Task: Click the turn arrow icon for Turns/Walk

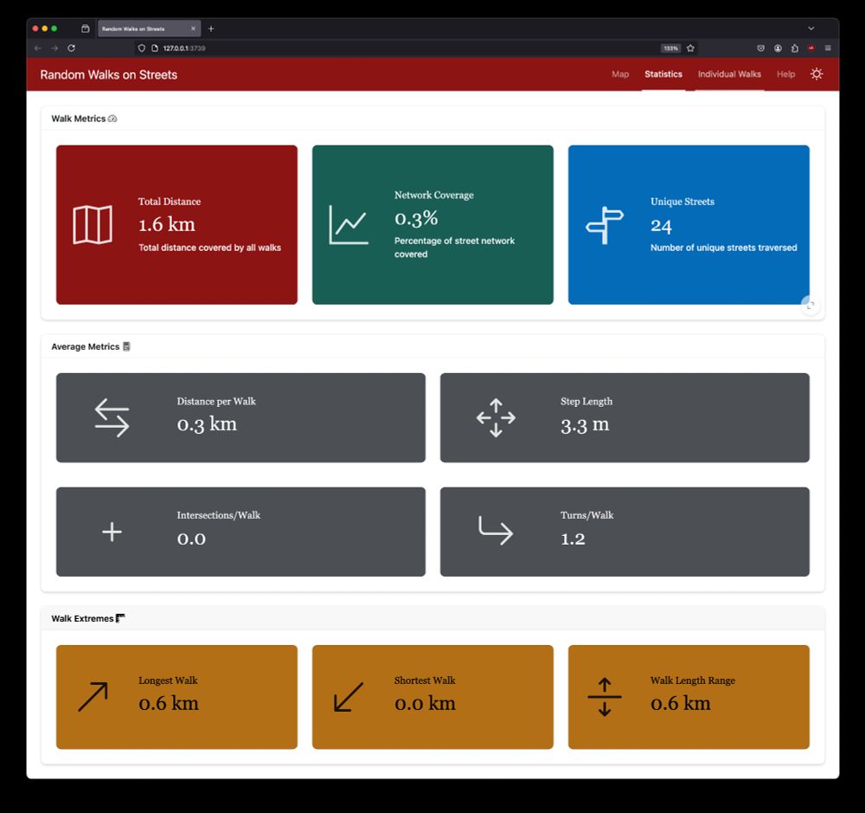Action: 496,531
